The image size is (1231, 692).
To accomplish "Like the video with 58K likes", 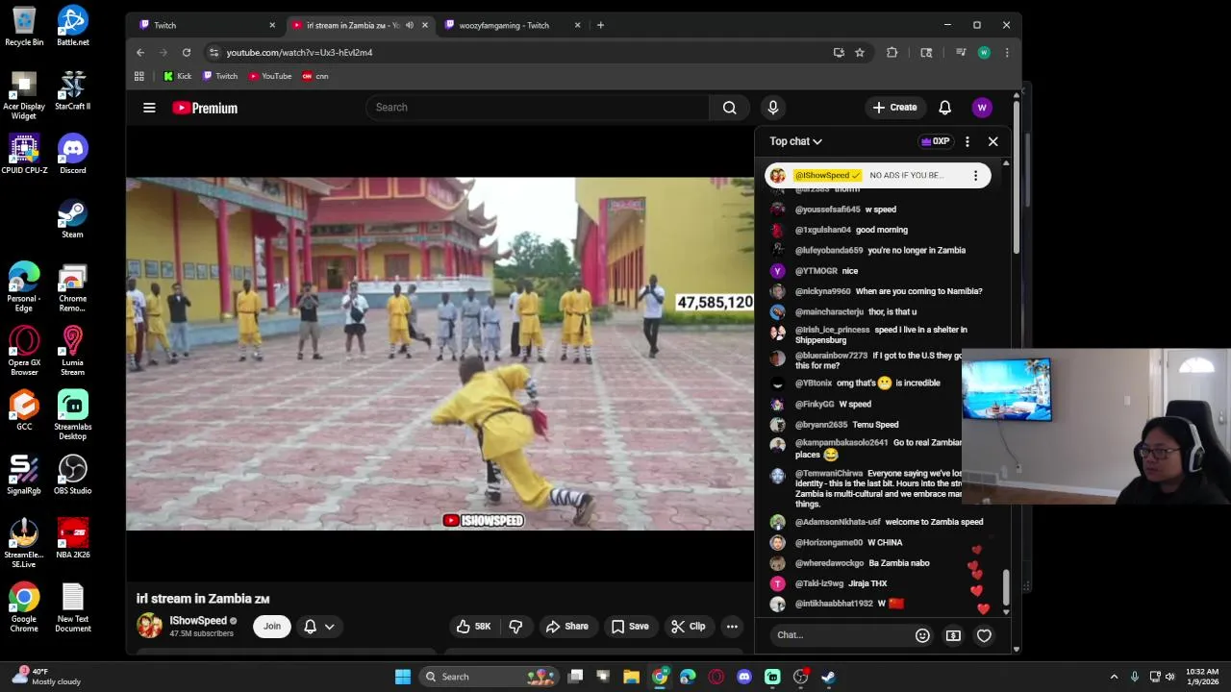I will (x=473, y=627).
